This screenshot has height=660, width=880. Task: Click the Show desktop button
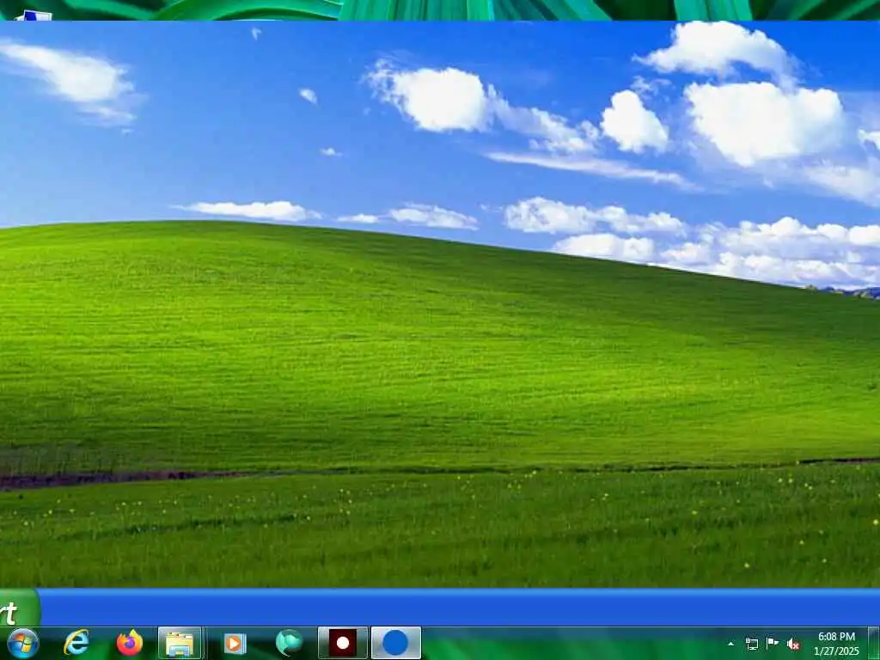pos(874,643)
